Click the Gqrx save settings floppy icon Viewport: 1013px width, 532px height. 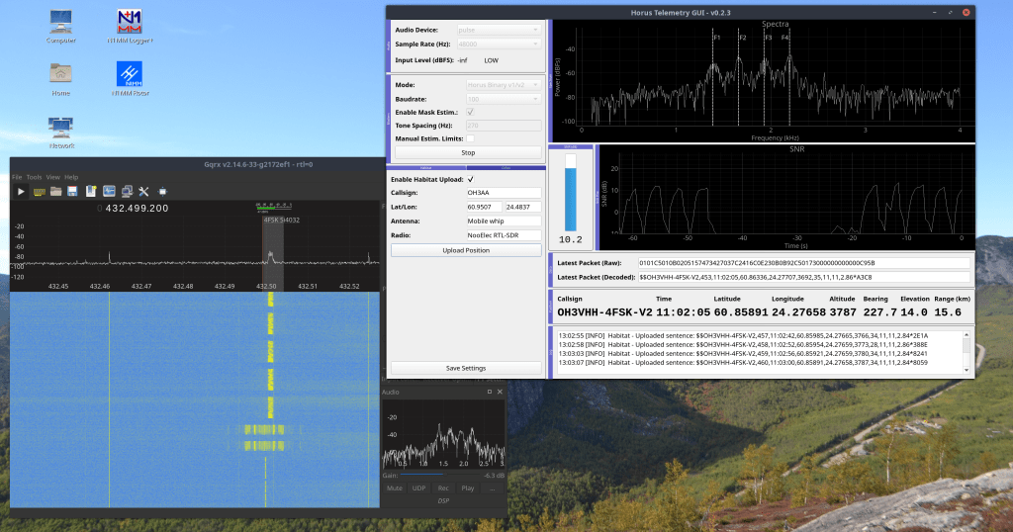73,191
